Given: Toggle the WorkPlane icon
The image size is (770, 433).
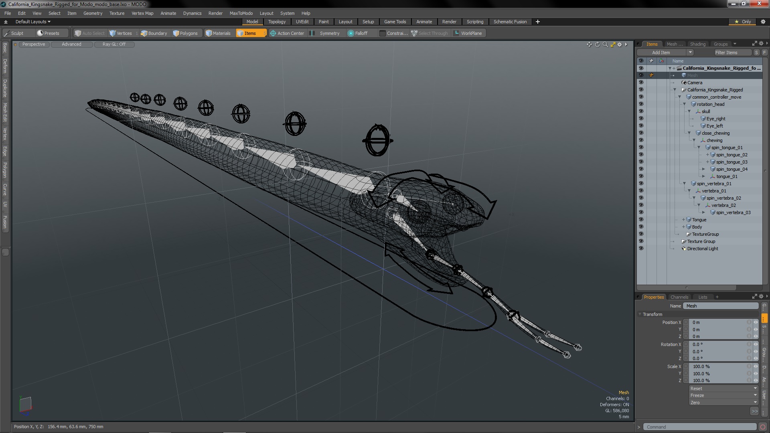Looking at the screenshot, I should pos(456,33).
